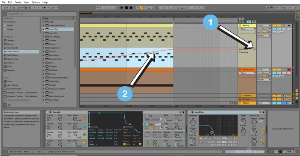300x156 pixels.
Task: Open White noise device chooser set to None
Action: pos(247,73)
